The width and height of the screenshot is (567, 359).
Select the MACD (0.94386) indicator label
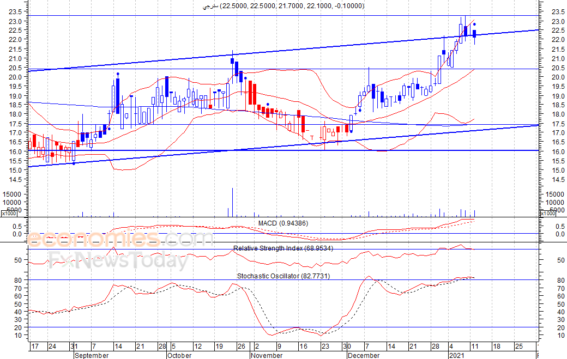click(283, 223)
